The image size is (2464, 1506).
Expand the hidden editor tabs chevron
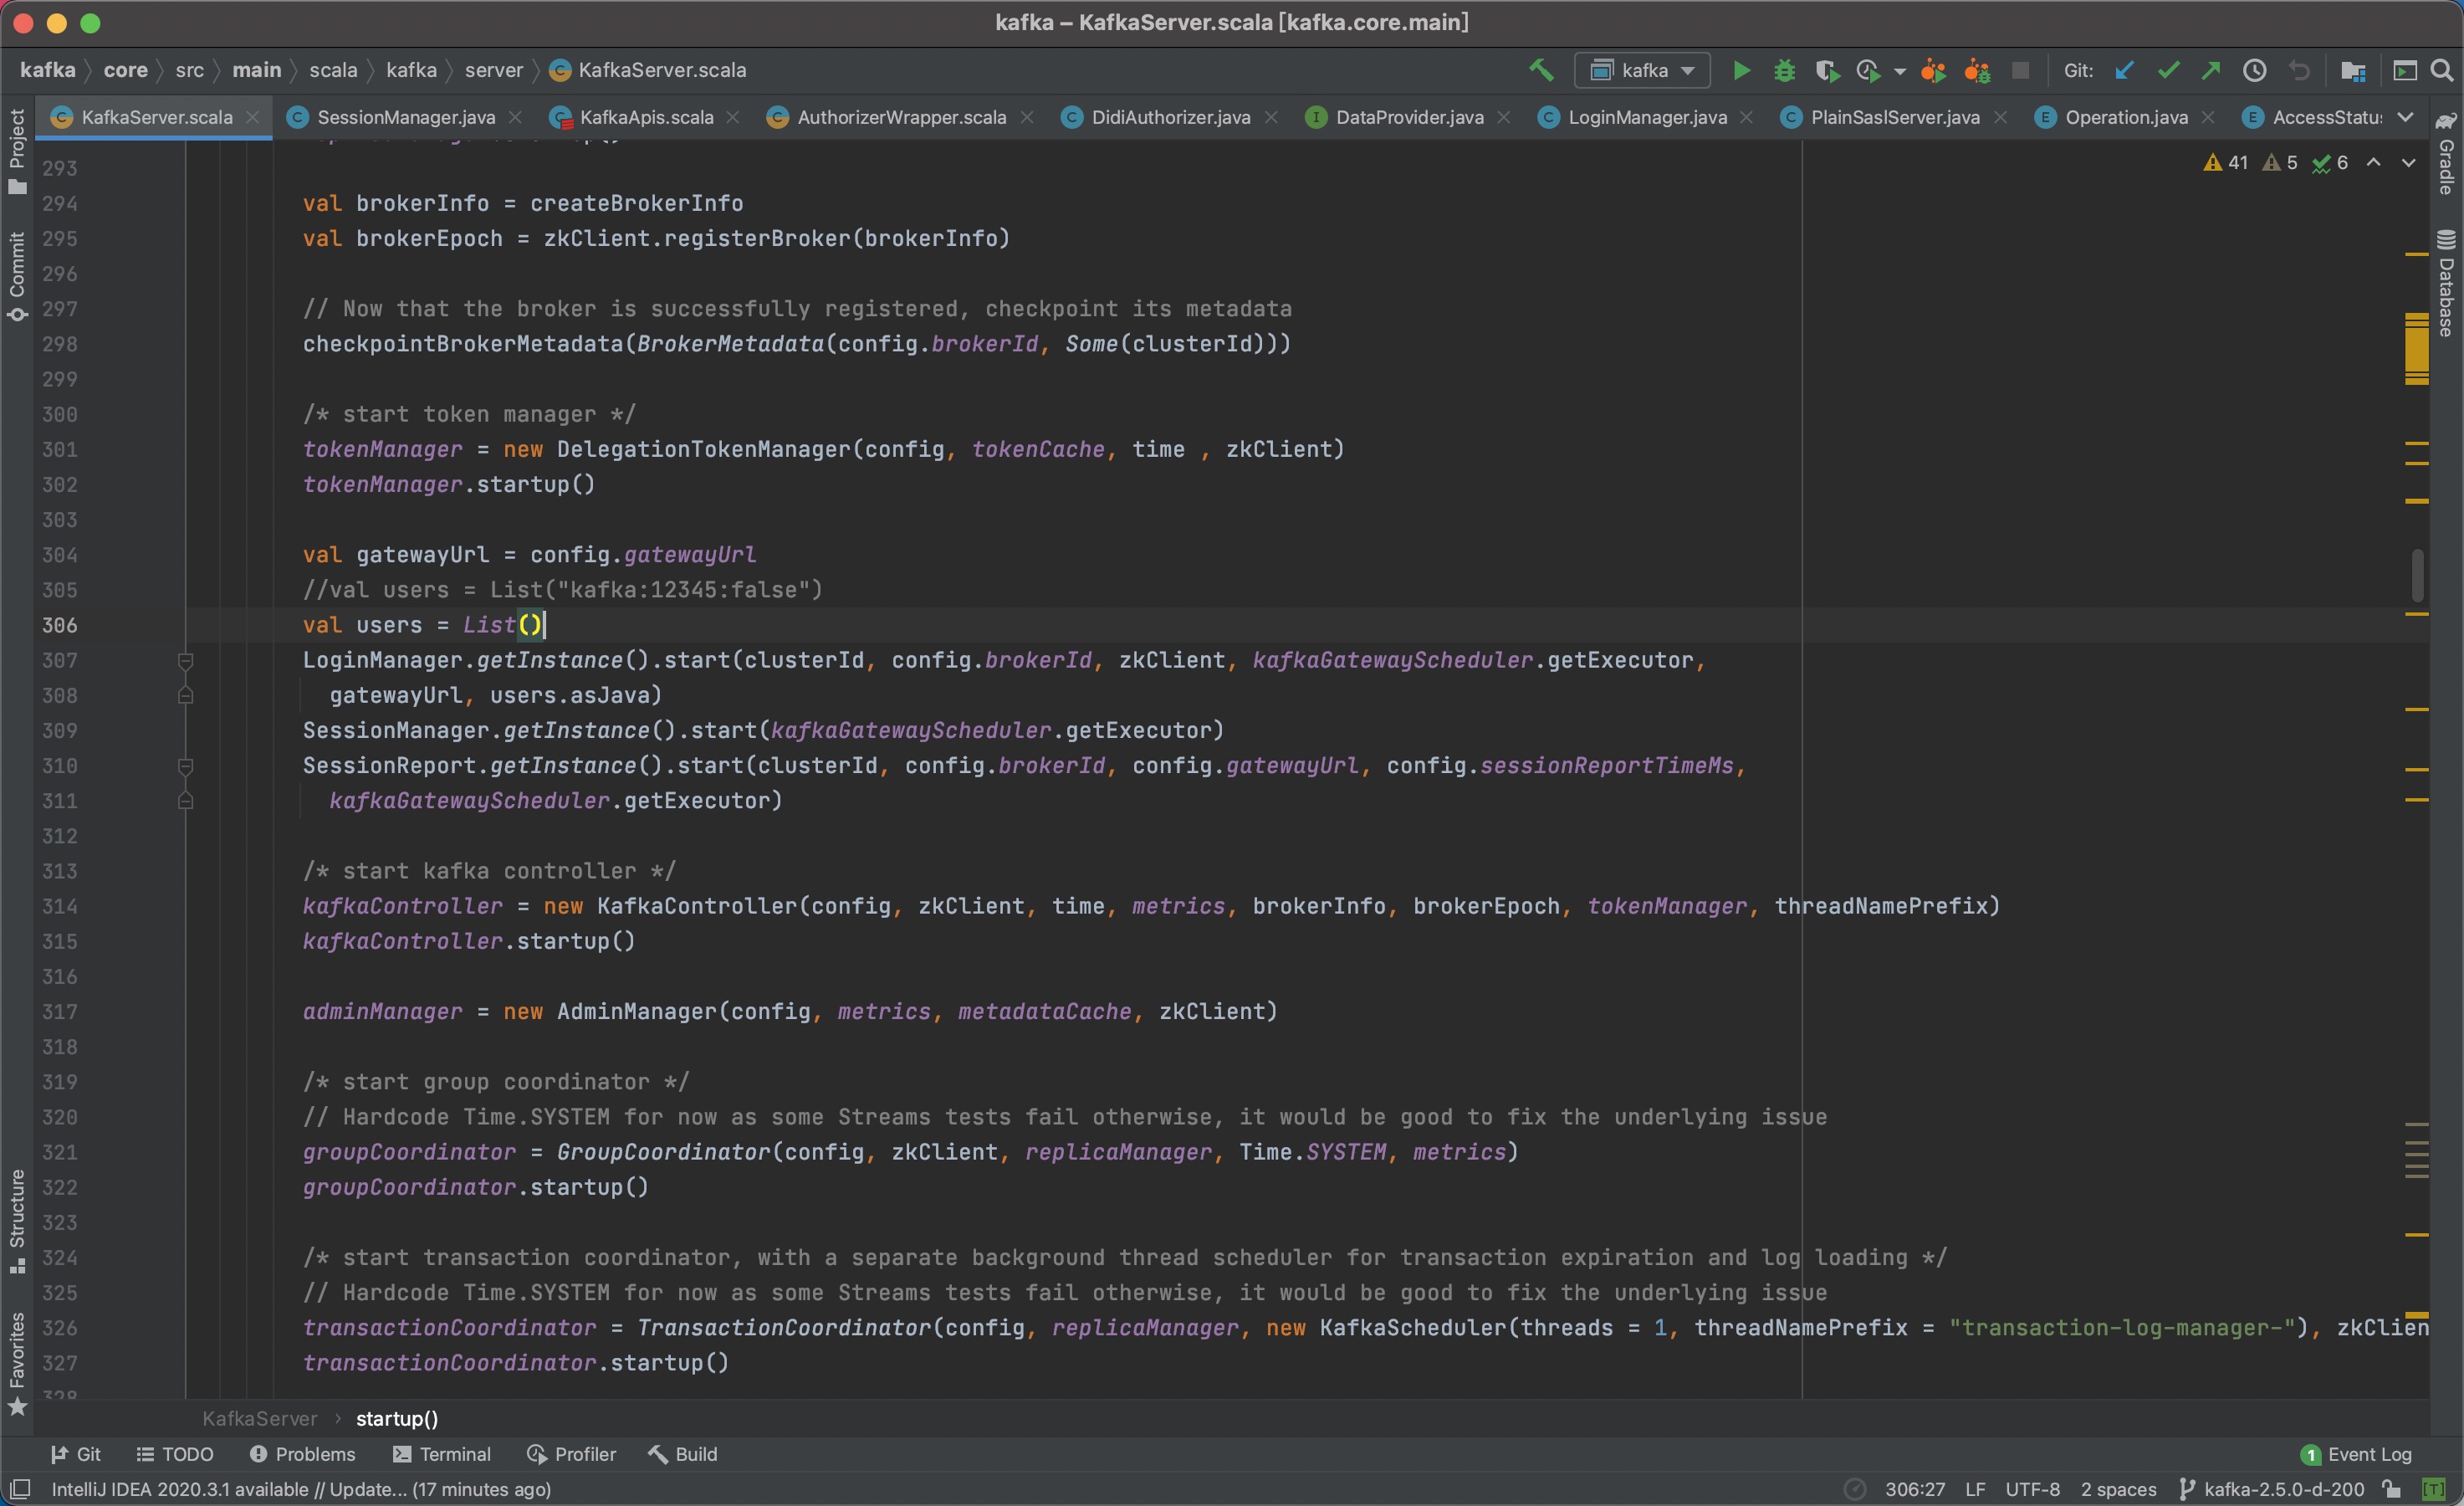pos(2405,117)
